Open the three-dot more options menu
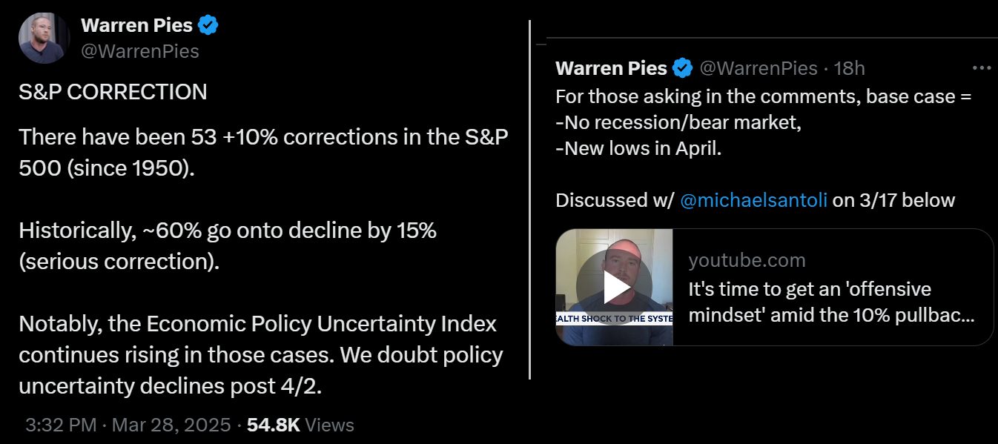 pyautogui.click(x=981, y=68)
